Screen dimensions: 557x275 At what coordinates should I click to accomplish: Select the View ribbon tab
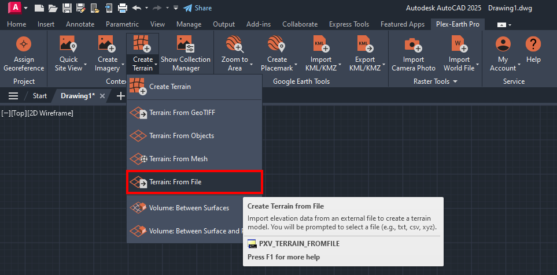157,24
